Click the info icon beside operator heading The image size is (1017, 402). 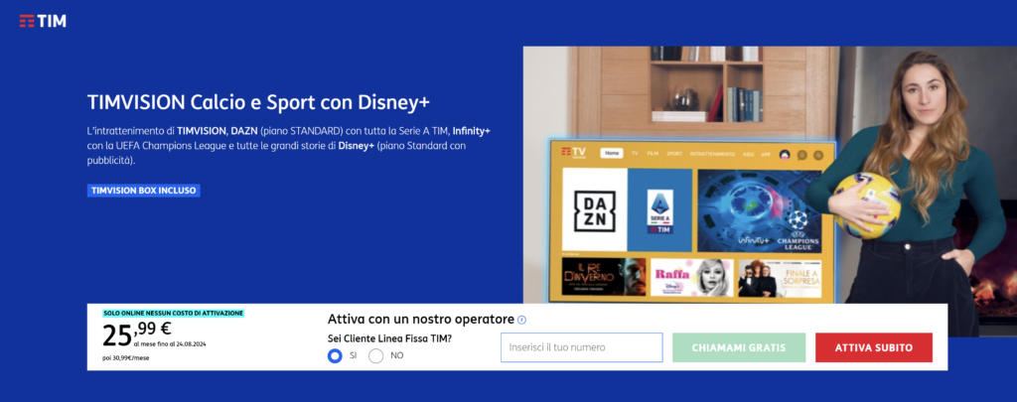522,320
